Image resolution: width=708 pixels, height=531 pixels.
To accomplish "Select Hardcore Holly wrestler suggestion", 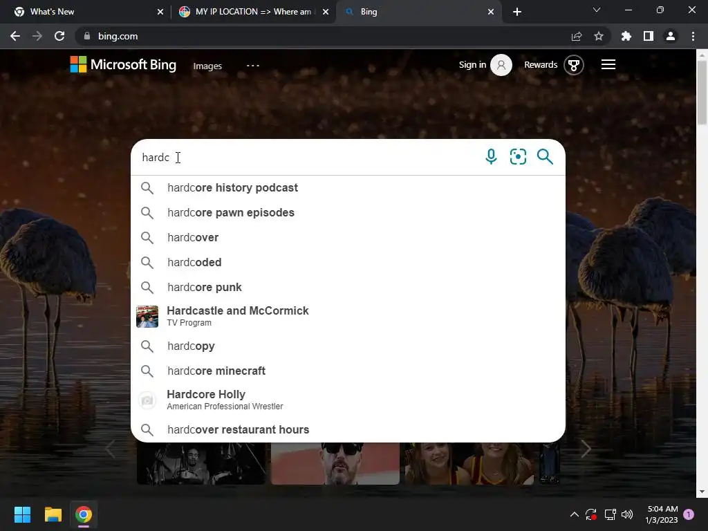I will [x=348, y=400].
